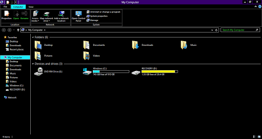Click the quick access properties icon
This screenshot has width=262, height=139.
click(8, 2)
